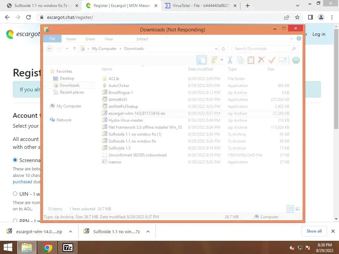Click the Explorer Back arrow
This screenshot has width=339, height=254.
50,49
